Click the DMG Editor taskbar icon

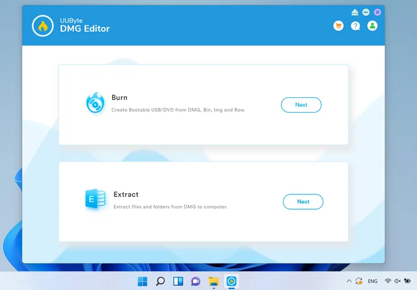click(231, 281)
